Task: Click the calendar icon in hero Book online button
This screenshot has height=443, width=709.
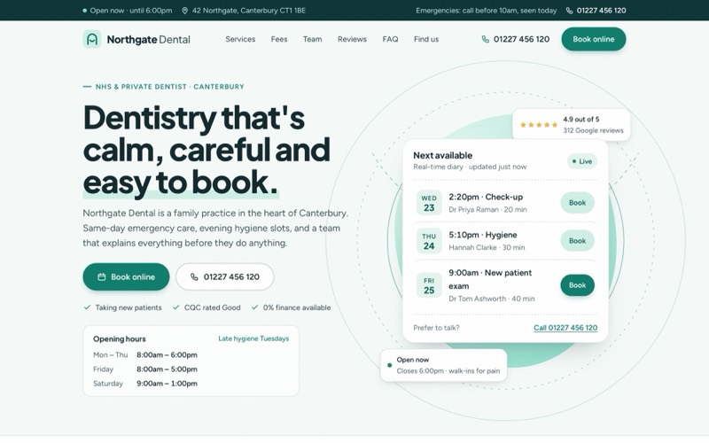Action: 102,276
